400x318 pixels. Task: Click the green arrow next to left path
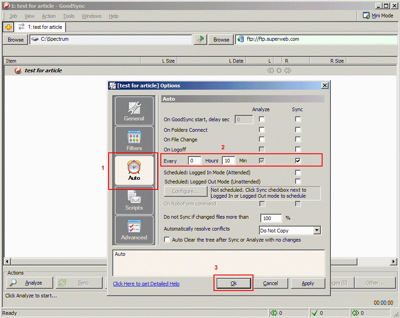pos(201,39)
